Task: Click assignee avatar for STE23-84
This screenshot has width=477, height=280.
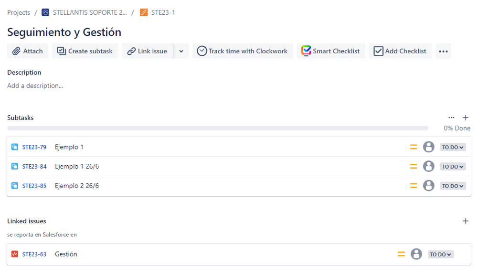Action: coord(429,166)
